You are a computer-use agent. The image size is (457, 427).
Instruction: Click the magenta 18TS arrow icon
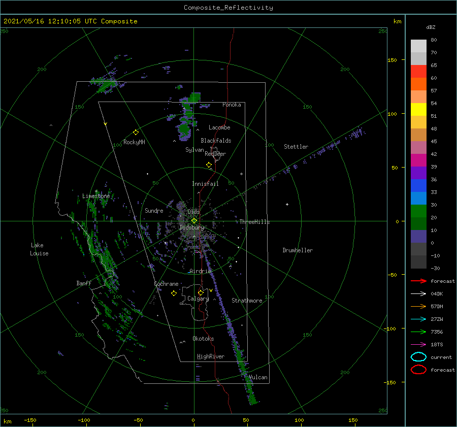tap(418, 345)
